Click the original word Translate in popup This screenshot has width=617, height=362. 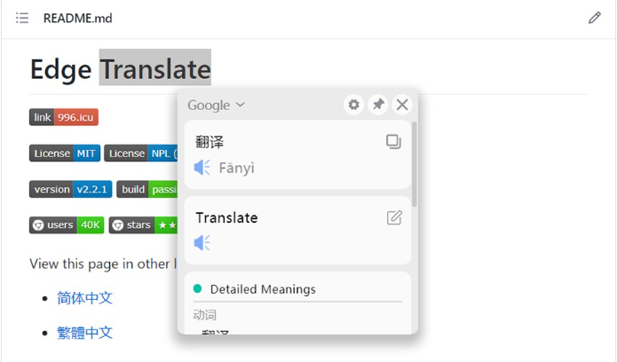coord(226,217)
